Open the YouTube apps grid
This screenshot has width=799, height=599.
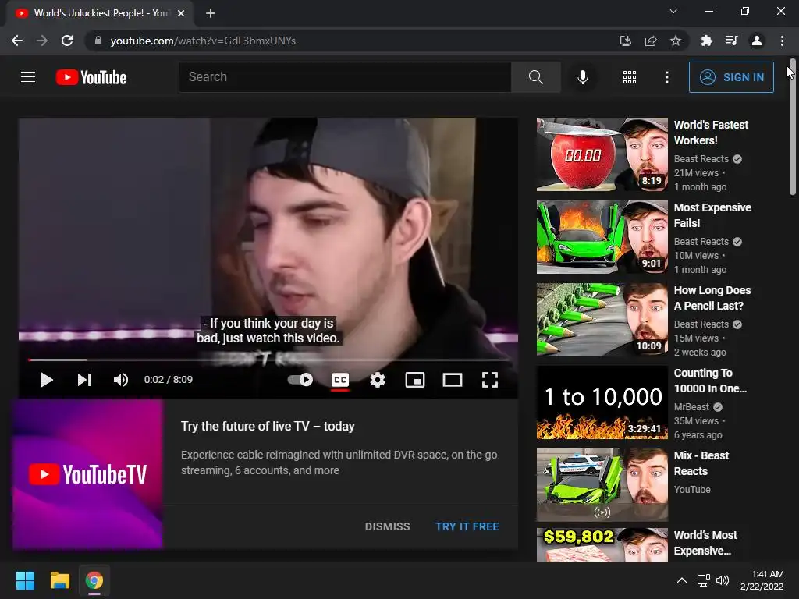click(x=630, y=77)
